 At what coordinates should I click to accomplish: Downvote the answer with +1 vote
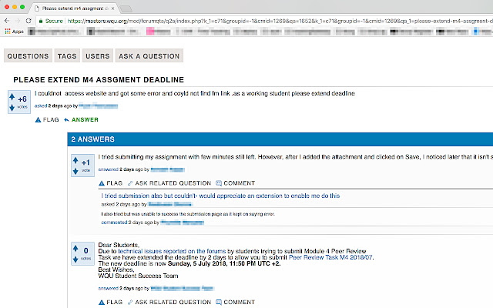tap(75, 171)
